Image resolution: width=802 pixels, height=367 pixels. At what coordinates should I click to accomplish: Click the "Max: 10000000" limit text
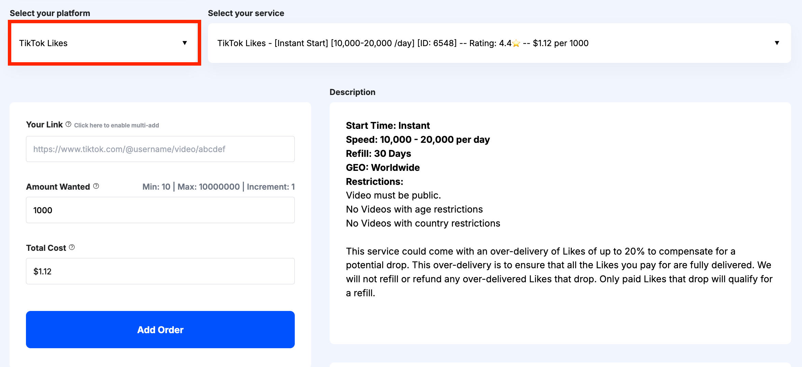[x=208, y=187]
